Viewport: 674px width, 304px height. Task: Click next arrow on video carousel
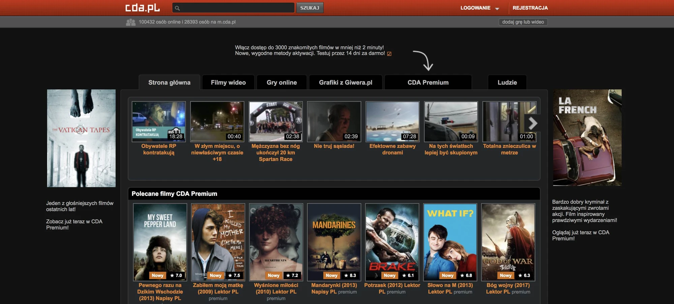[x=532, y=123]
